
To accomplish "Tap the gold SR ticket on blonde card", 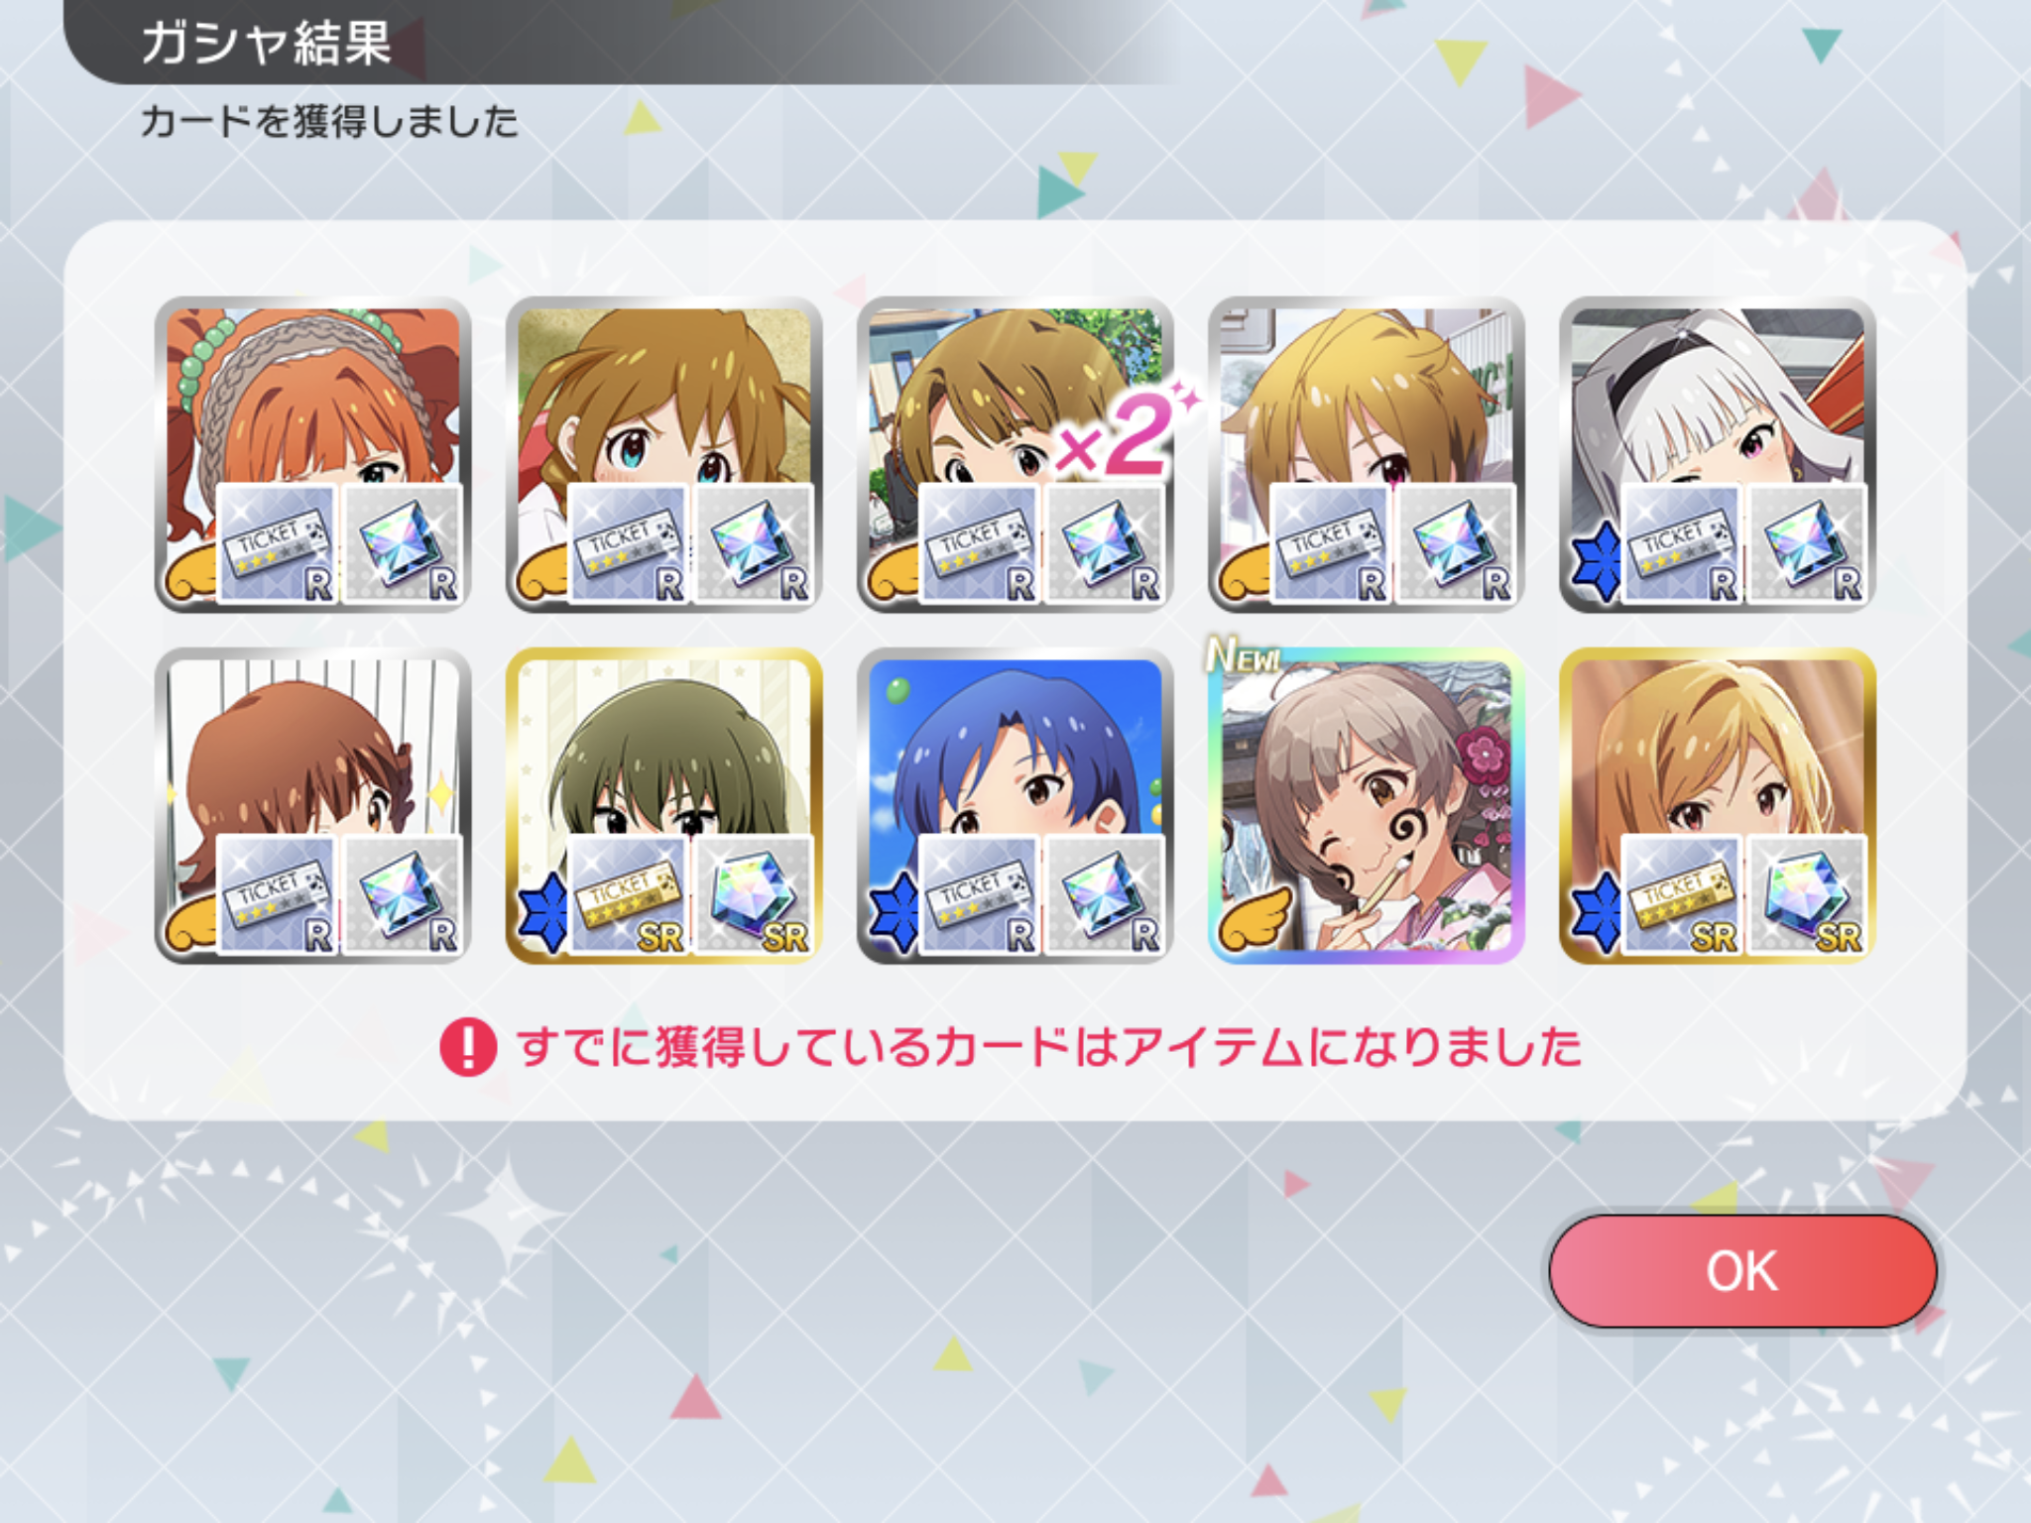I will [x=1681, y=895].
